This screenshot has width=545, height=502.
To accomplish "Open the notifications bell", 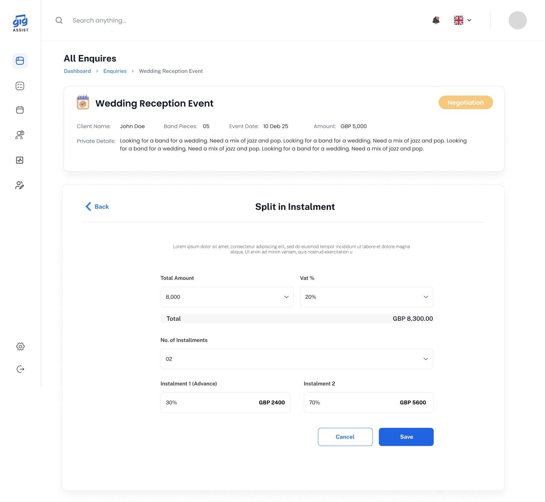I will pos(436,20).
